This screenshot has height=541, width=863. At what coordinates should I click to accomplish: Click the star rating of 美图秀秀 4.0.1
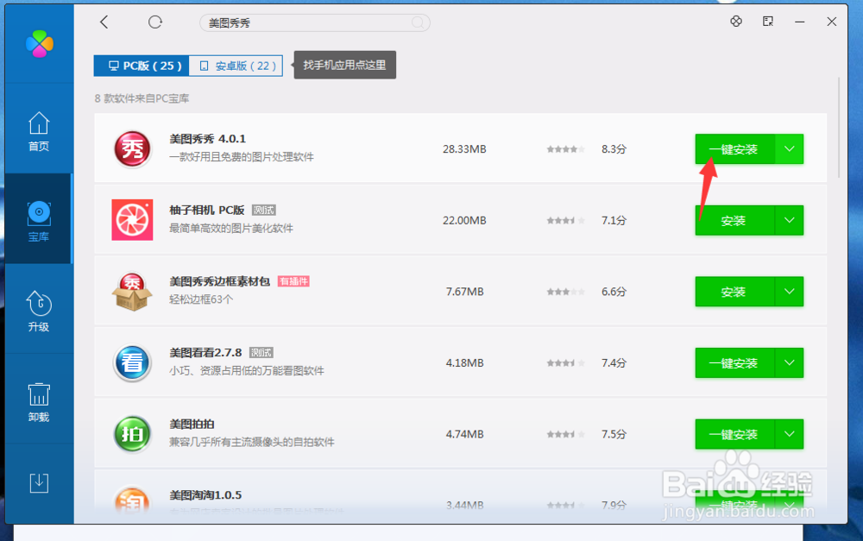[x=565, y=149]
